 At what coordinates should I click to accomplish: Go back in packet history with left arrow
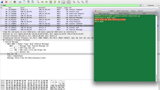[42, 2]
